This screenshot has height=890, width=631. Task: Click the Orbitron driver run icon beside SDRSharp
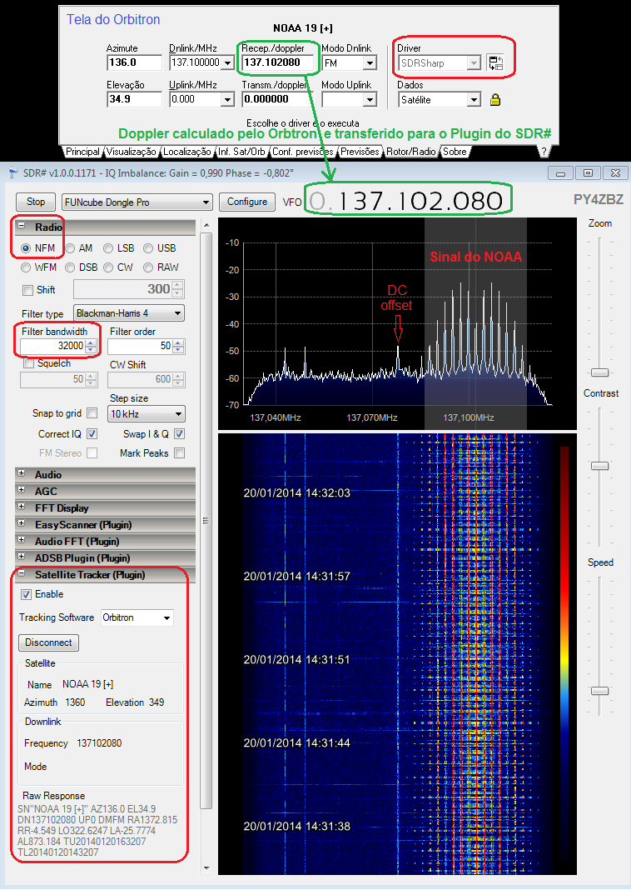coord(495,63)
